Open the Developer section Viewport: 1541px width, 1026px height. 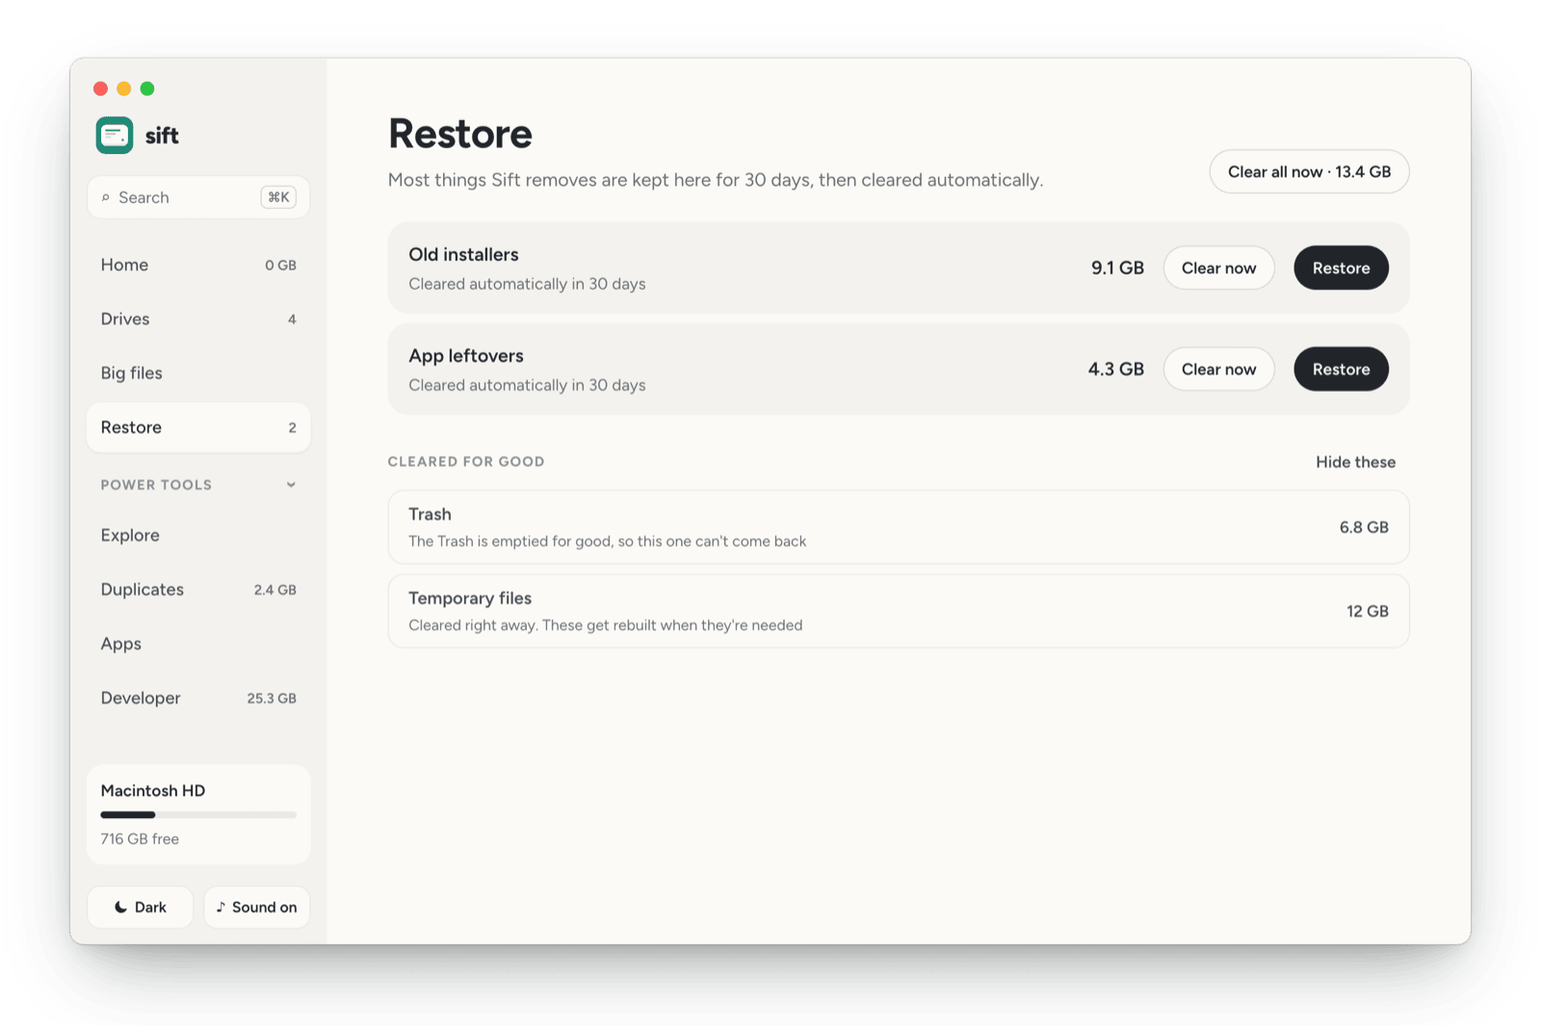(198, 698)
